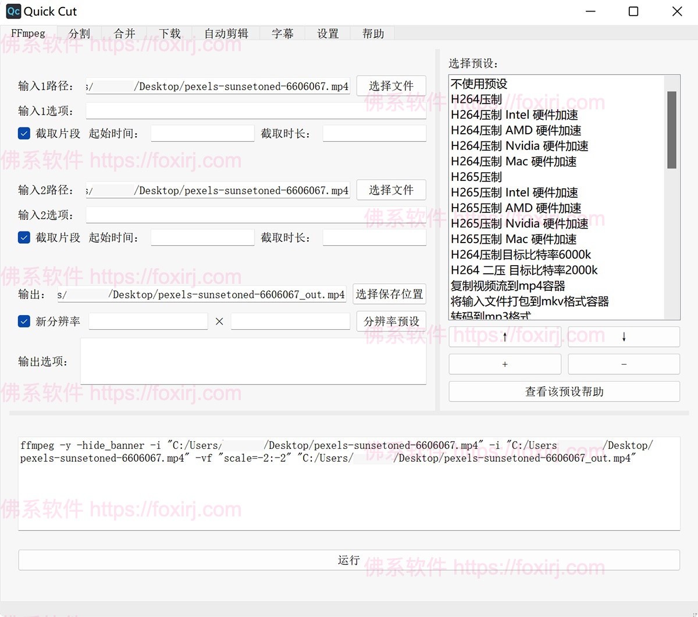Toggle input 1 截取片段 checkbox
698x617 pixels.
24,134
